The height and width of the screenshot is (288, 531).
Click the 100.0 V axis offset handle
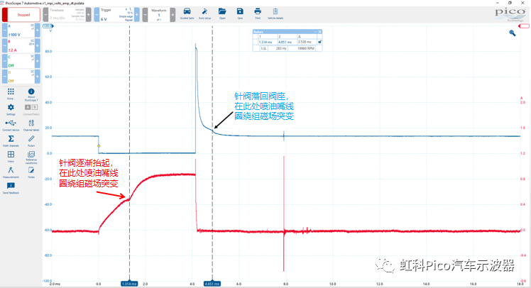48,26
